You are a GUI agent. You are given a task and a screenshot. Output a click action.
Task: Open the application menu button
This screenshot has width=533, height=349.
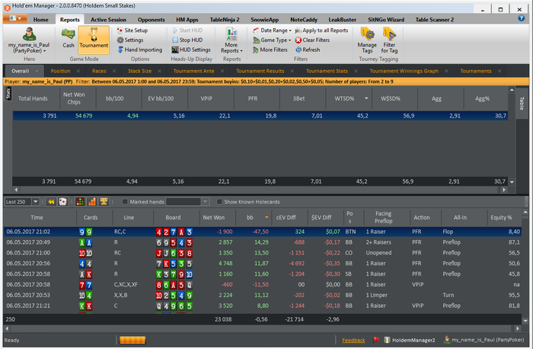click(15, 18)
